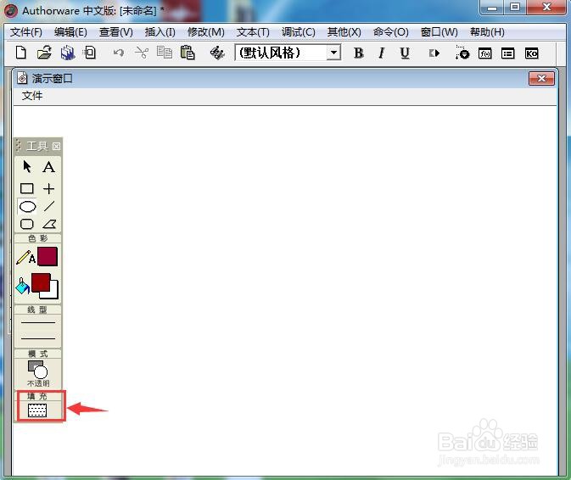The width and height of the screenshot is (571, 480).
Task: Select the Diagonal Line tool
Action: click(49, 206)
